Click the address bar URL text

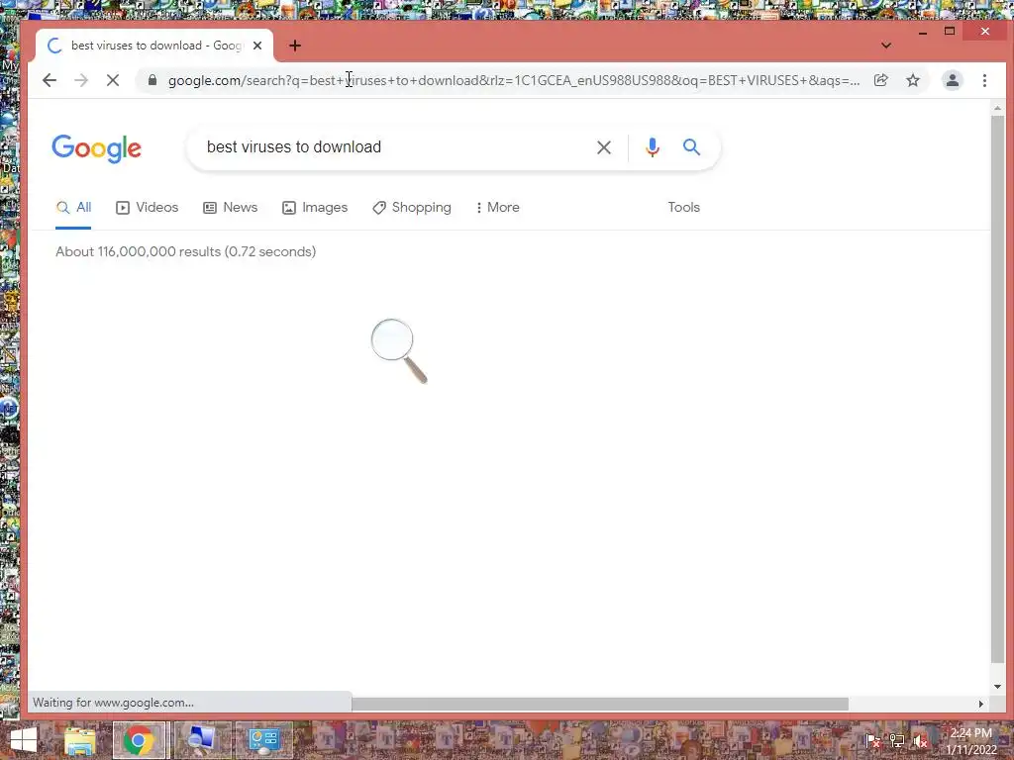[514, 80]
